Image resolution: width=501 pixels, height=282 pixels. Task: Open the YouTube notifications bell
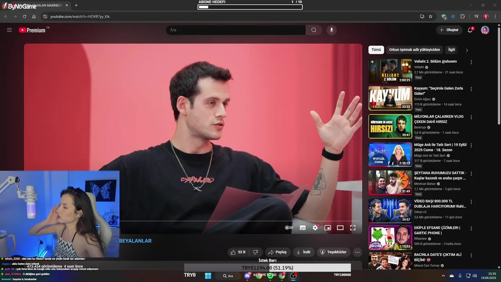pyautogui.click(x=470, y=30)
